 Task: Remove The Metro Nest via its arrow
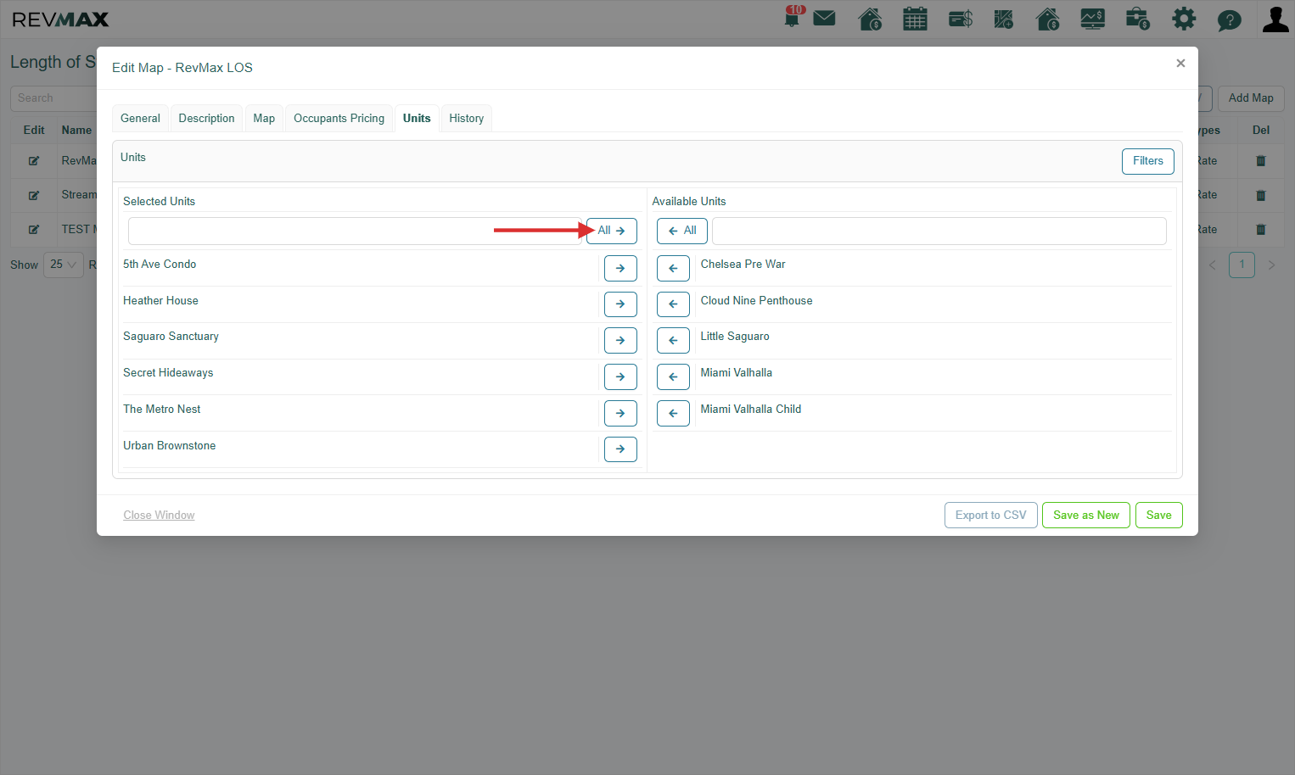click(x=620, y=413)
